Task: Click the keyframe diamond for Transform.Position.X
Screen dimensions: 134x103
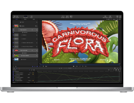Action: click(33, 73)
